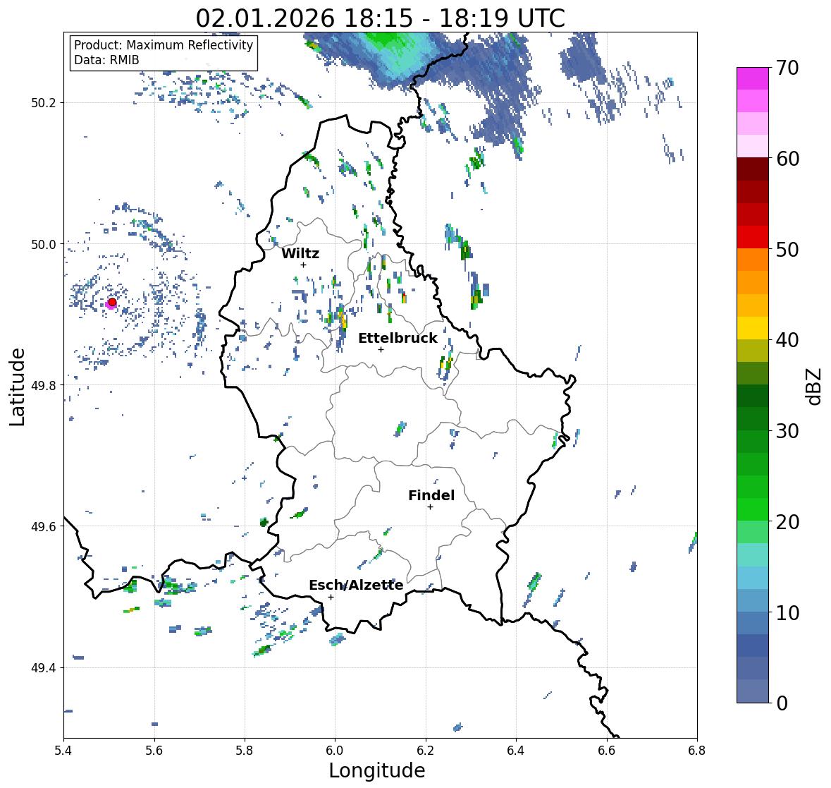Select the Wiltz station label

300,253
